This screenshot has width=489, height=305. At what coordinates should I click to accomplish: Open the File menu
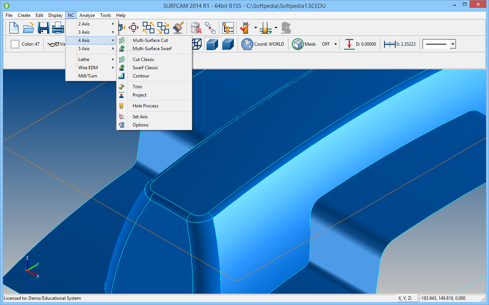coord(9,15)
